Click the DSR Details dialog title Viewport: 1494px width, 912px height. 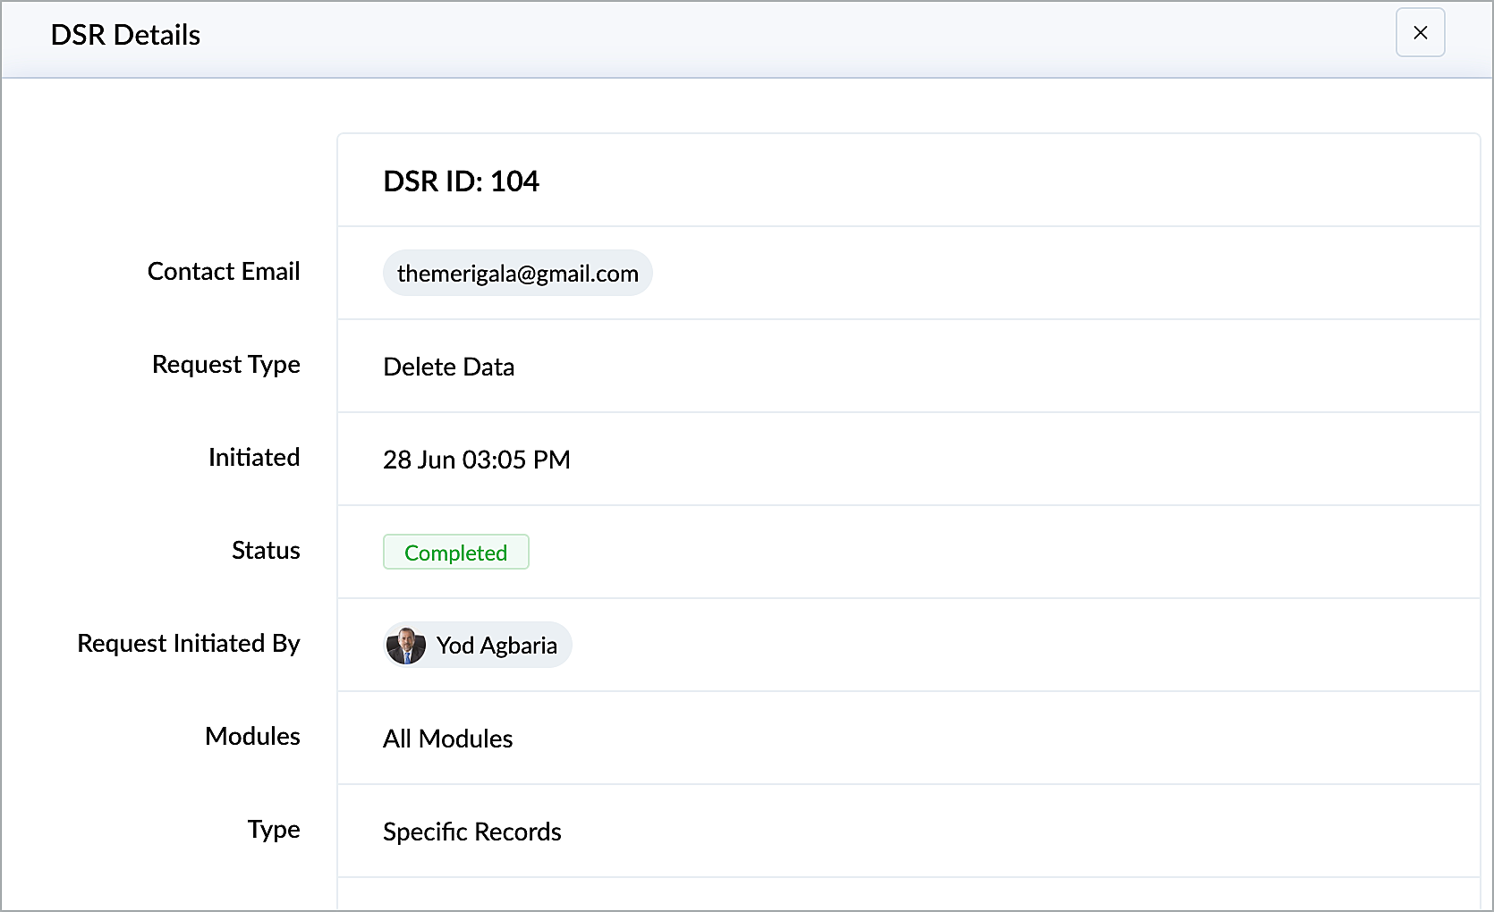coord(125,35)
